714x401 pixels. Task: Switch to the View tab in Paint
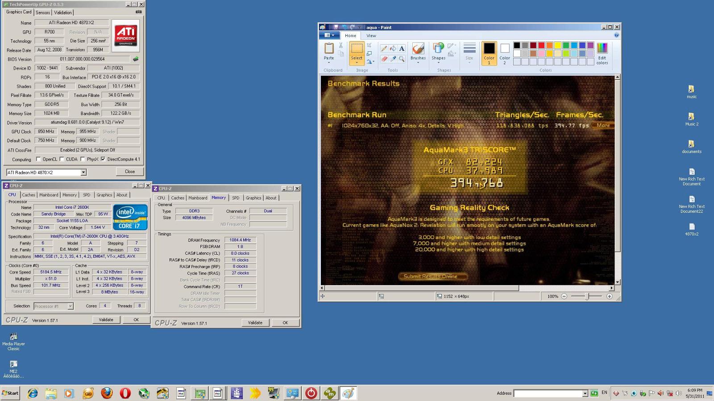[x=371, y=36]
